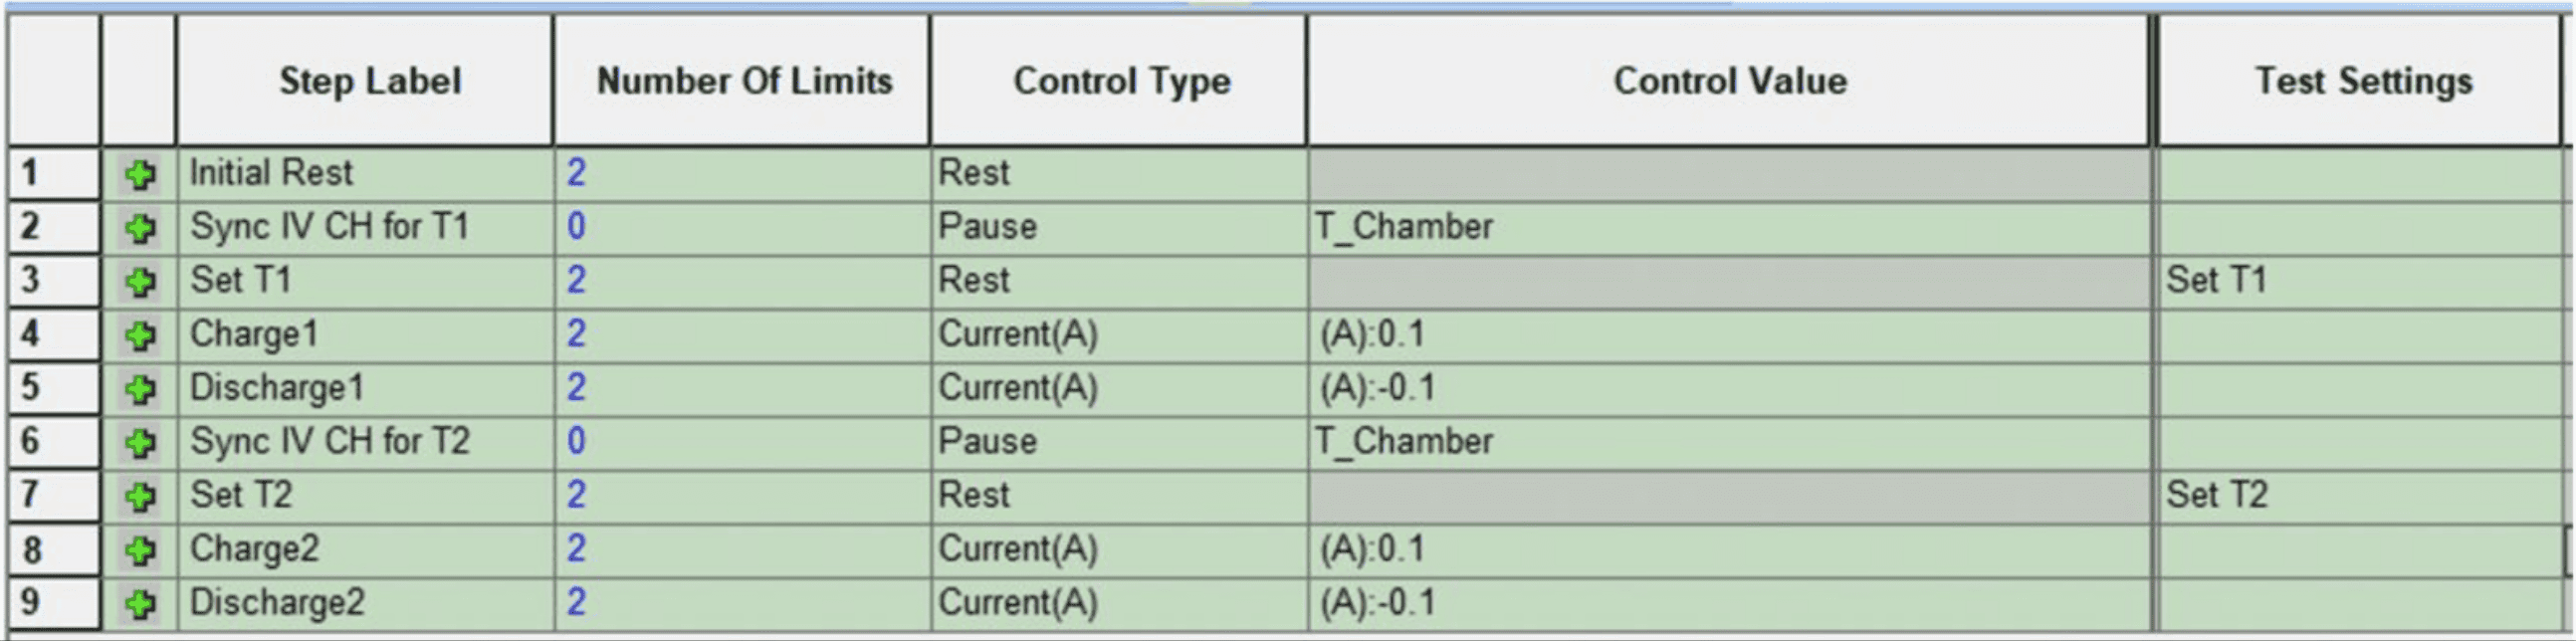Click plus icon next to Discharge1
This screenshot has width=2576, height=641.
click(x=140, y=389)
